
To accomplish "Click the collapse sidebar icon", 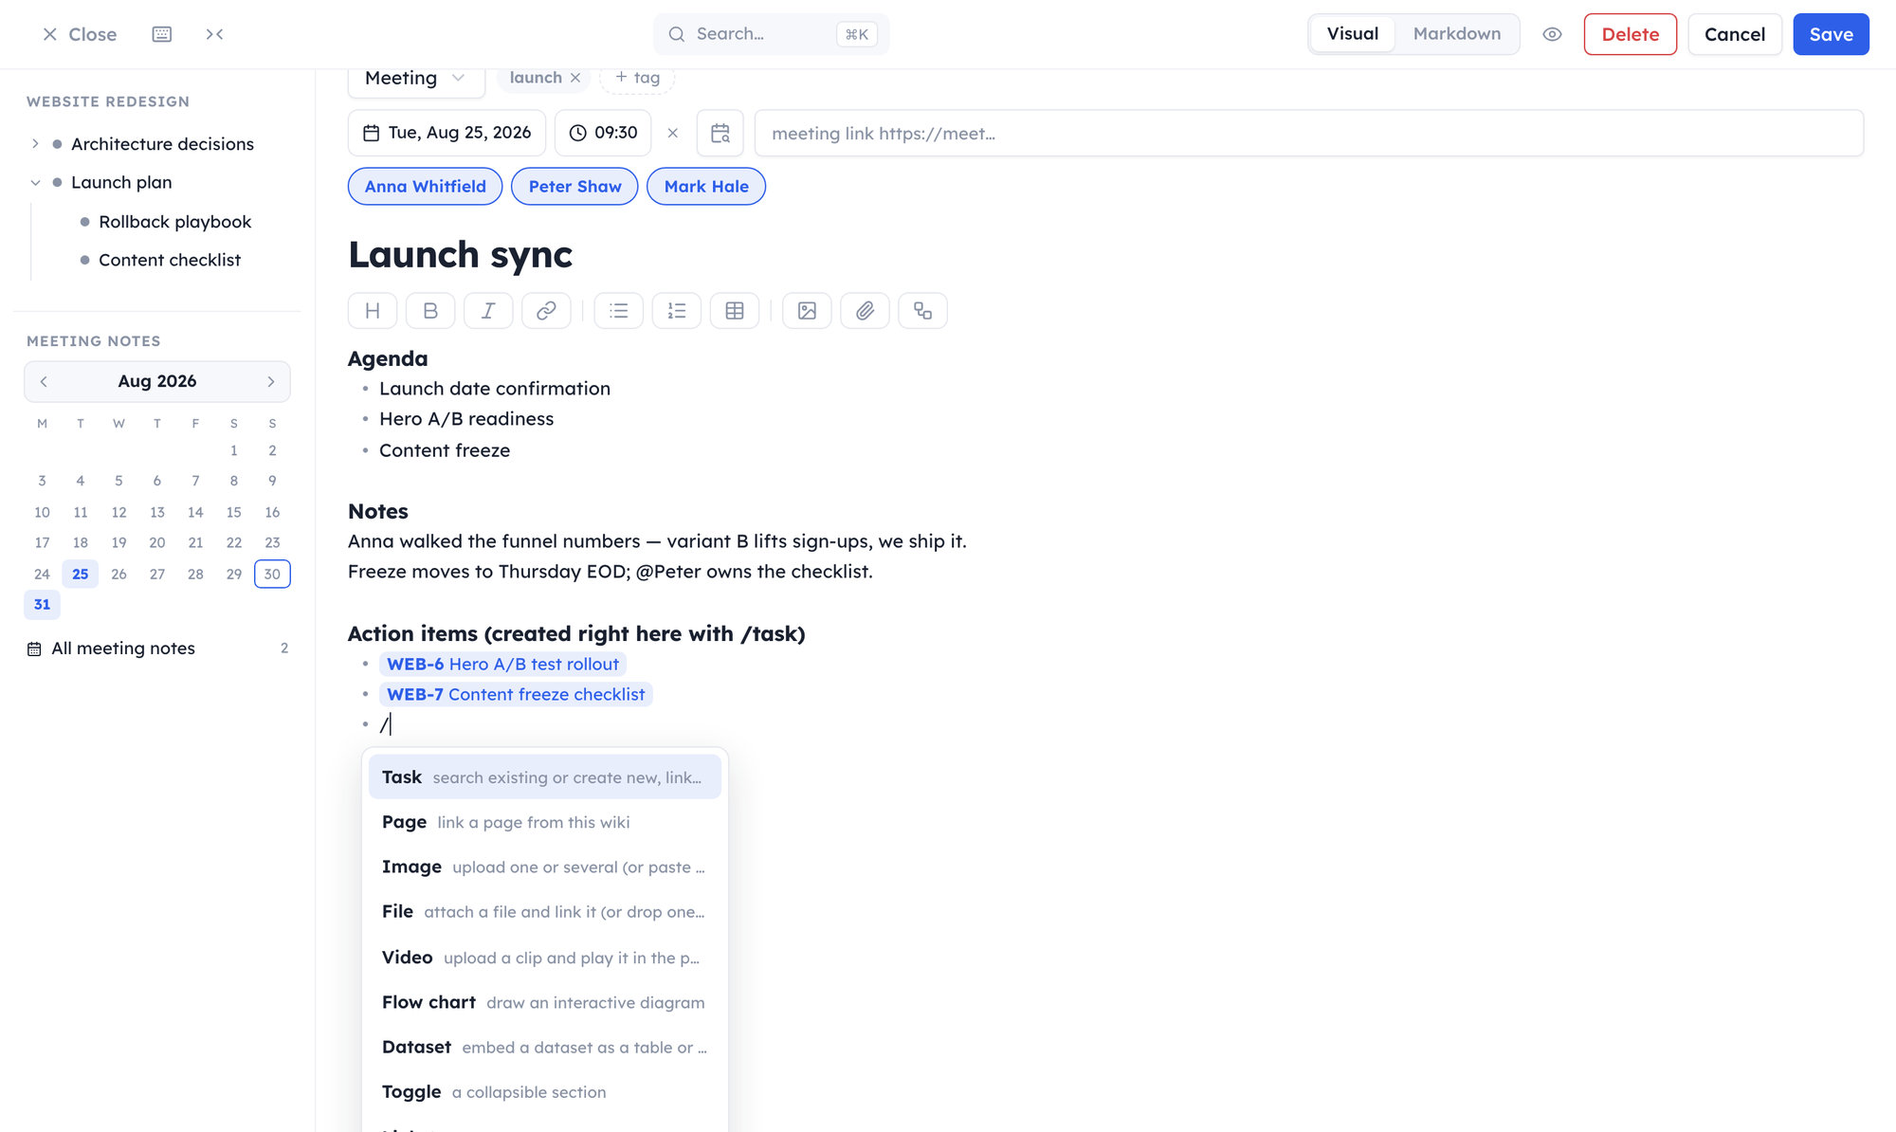I will (215, 34).
